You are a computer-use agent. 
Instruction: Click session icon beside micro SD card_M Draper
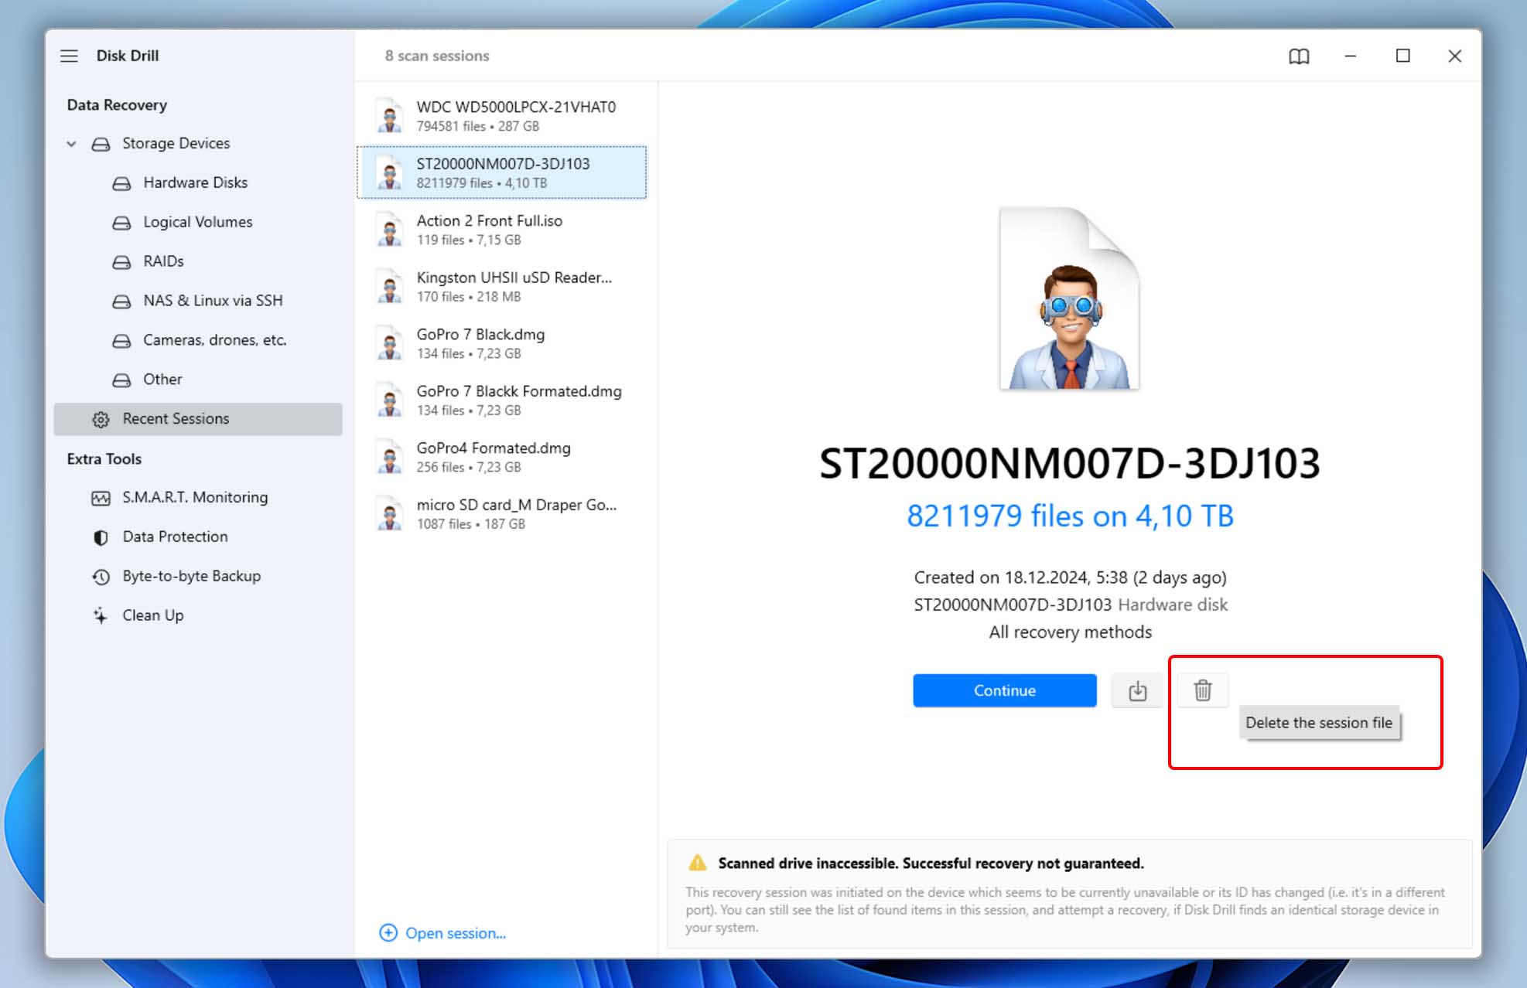[x=389, y=513]
